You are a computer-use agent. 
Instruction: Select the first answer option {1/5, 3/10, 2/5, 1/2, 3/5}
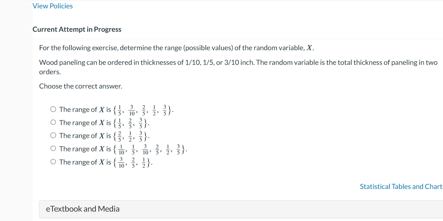point(53,109)
